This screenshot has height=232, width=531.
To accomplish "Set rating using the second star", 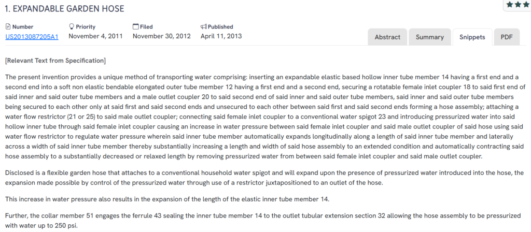I will pos(519,4).
